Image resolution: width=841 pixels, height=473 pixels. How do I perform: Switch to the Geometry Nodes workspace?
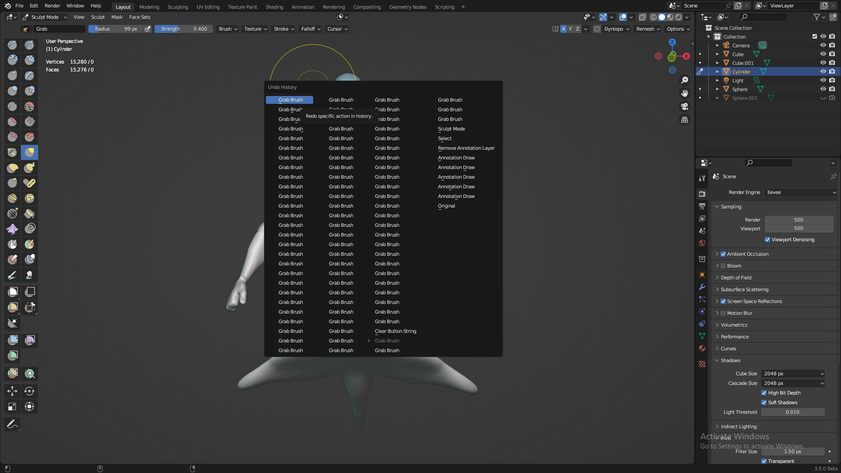pyautogui.click(x=407, y=7)
